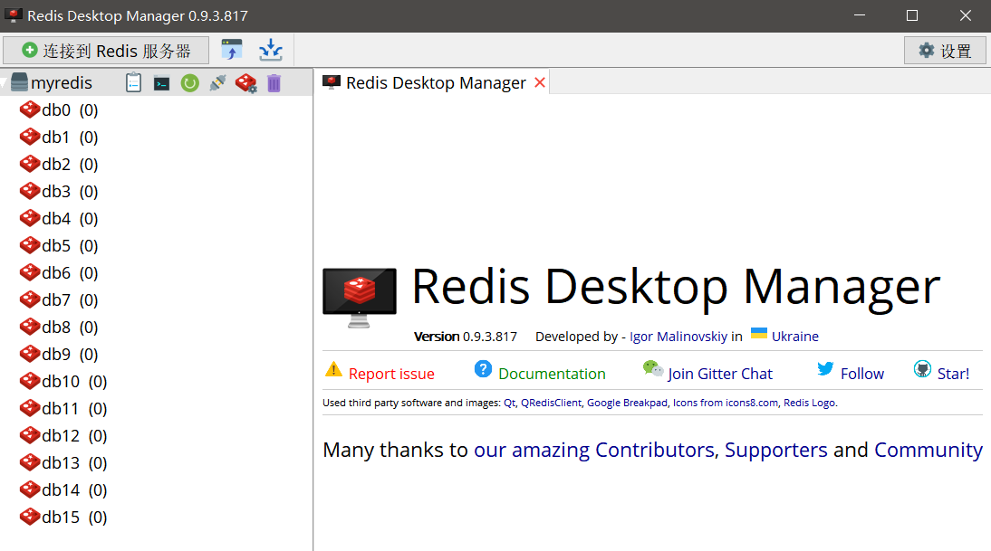Select the myredis server icon
This screenshot has width=991, height=551.
click(x=20, y=82)
